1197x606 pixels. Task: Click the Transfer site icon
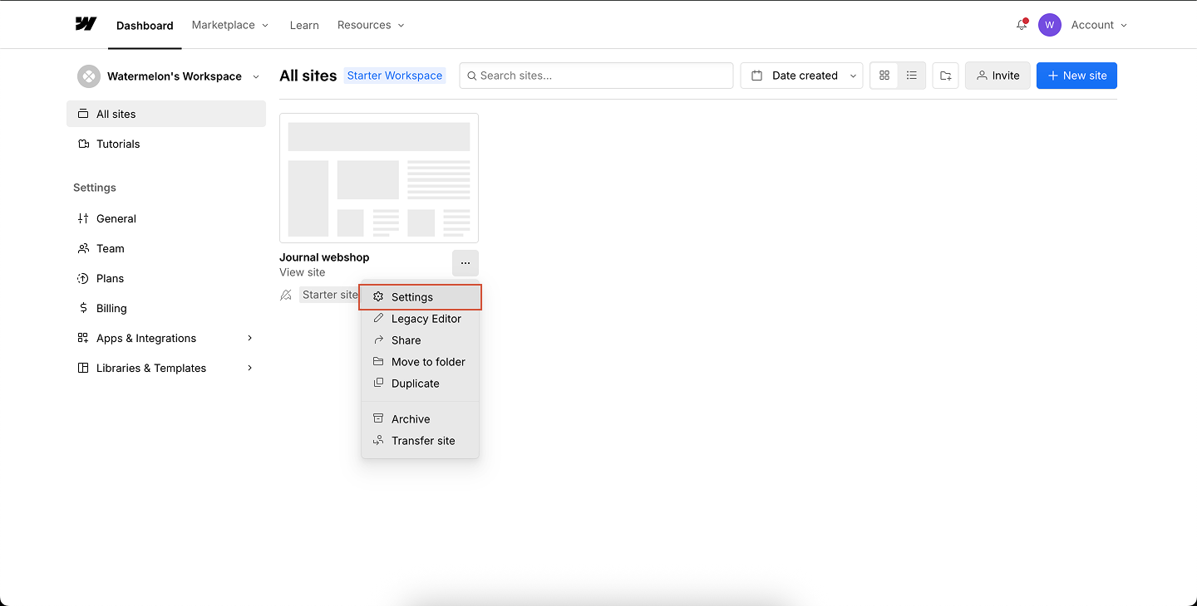[378, 441]
